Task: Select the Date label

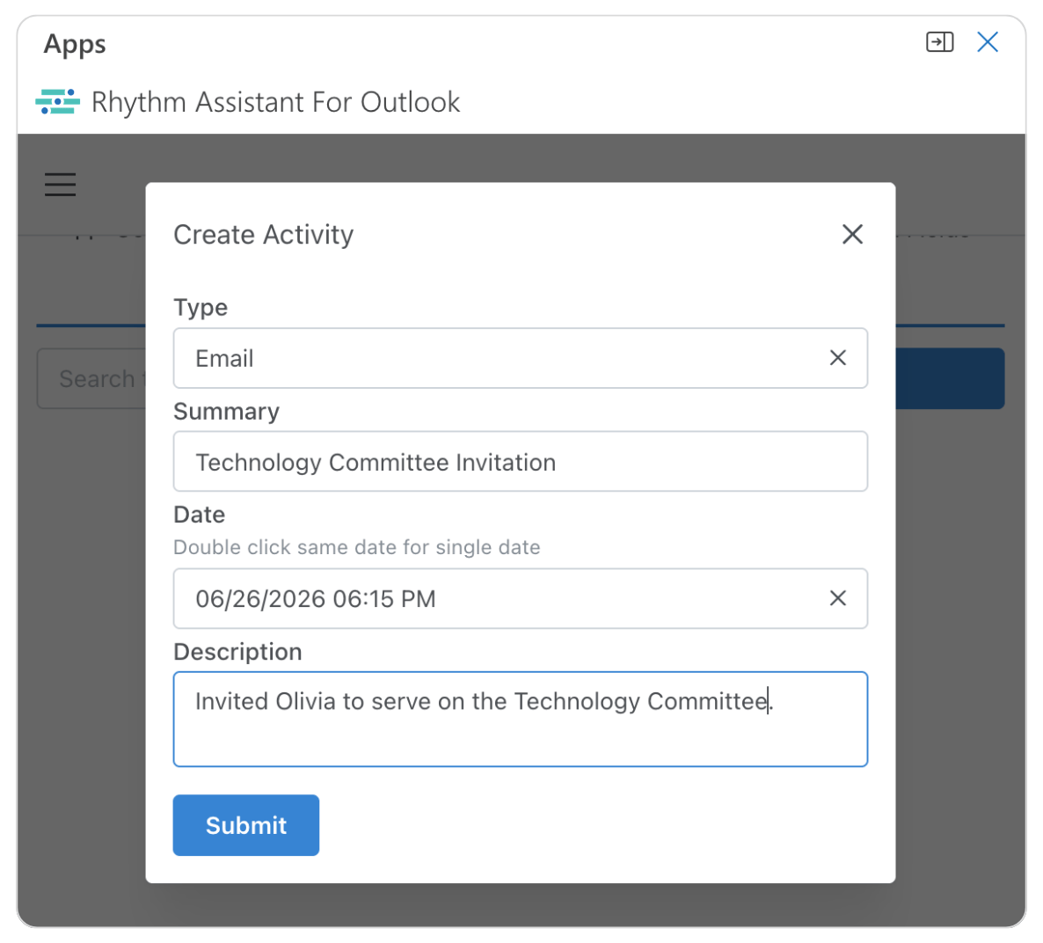Action: click(x=199, y=515)
